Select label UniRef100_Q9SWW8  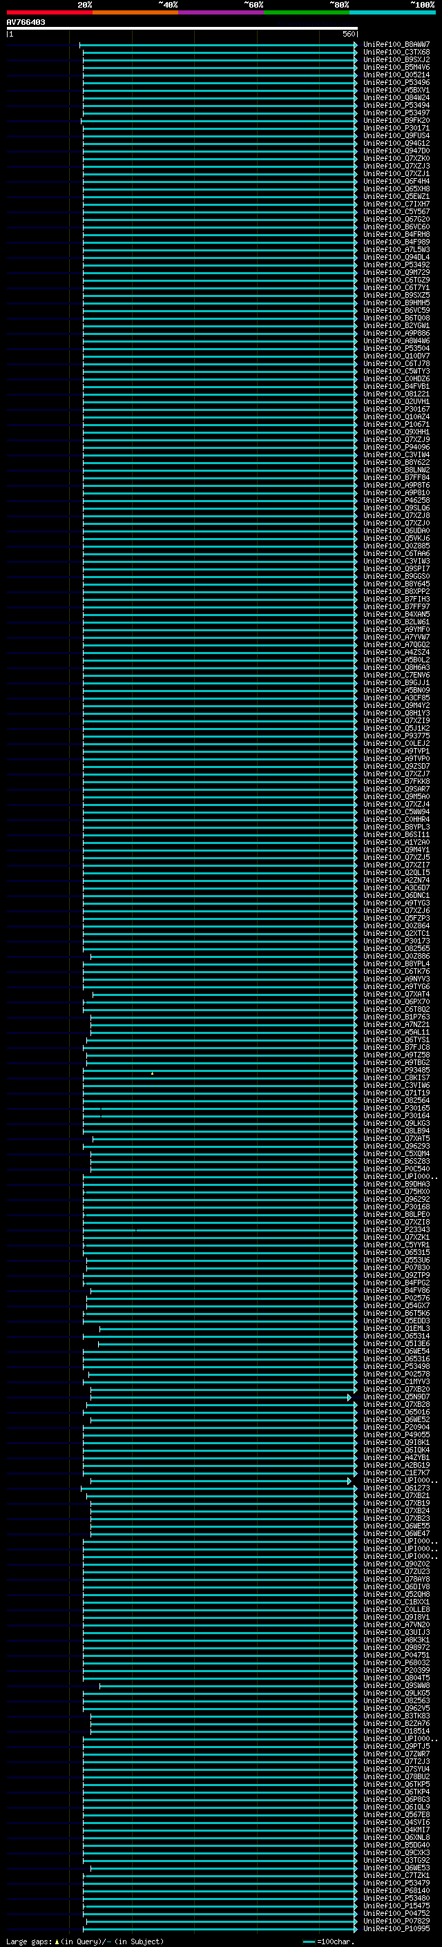396,1685
